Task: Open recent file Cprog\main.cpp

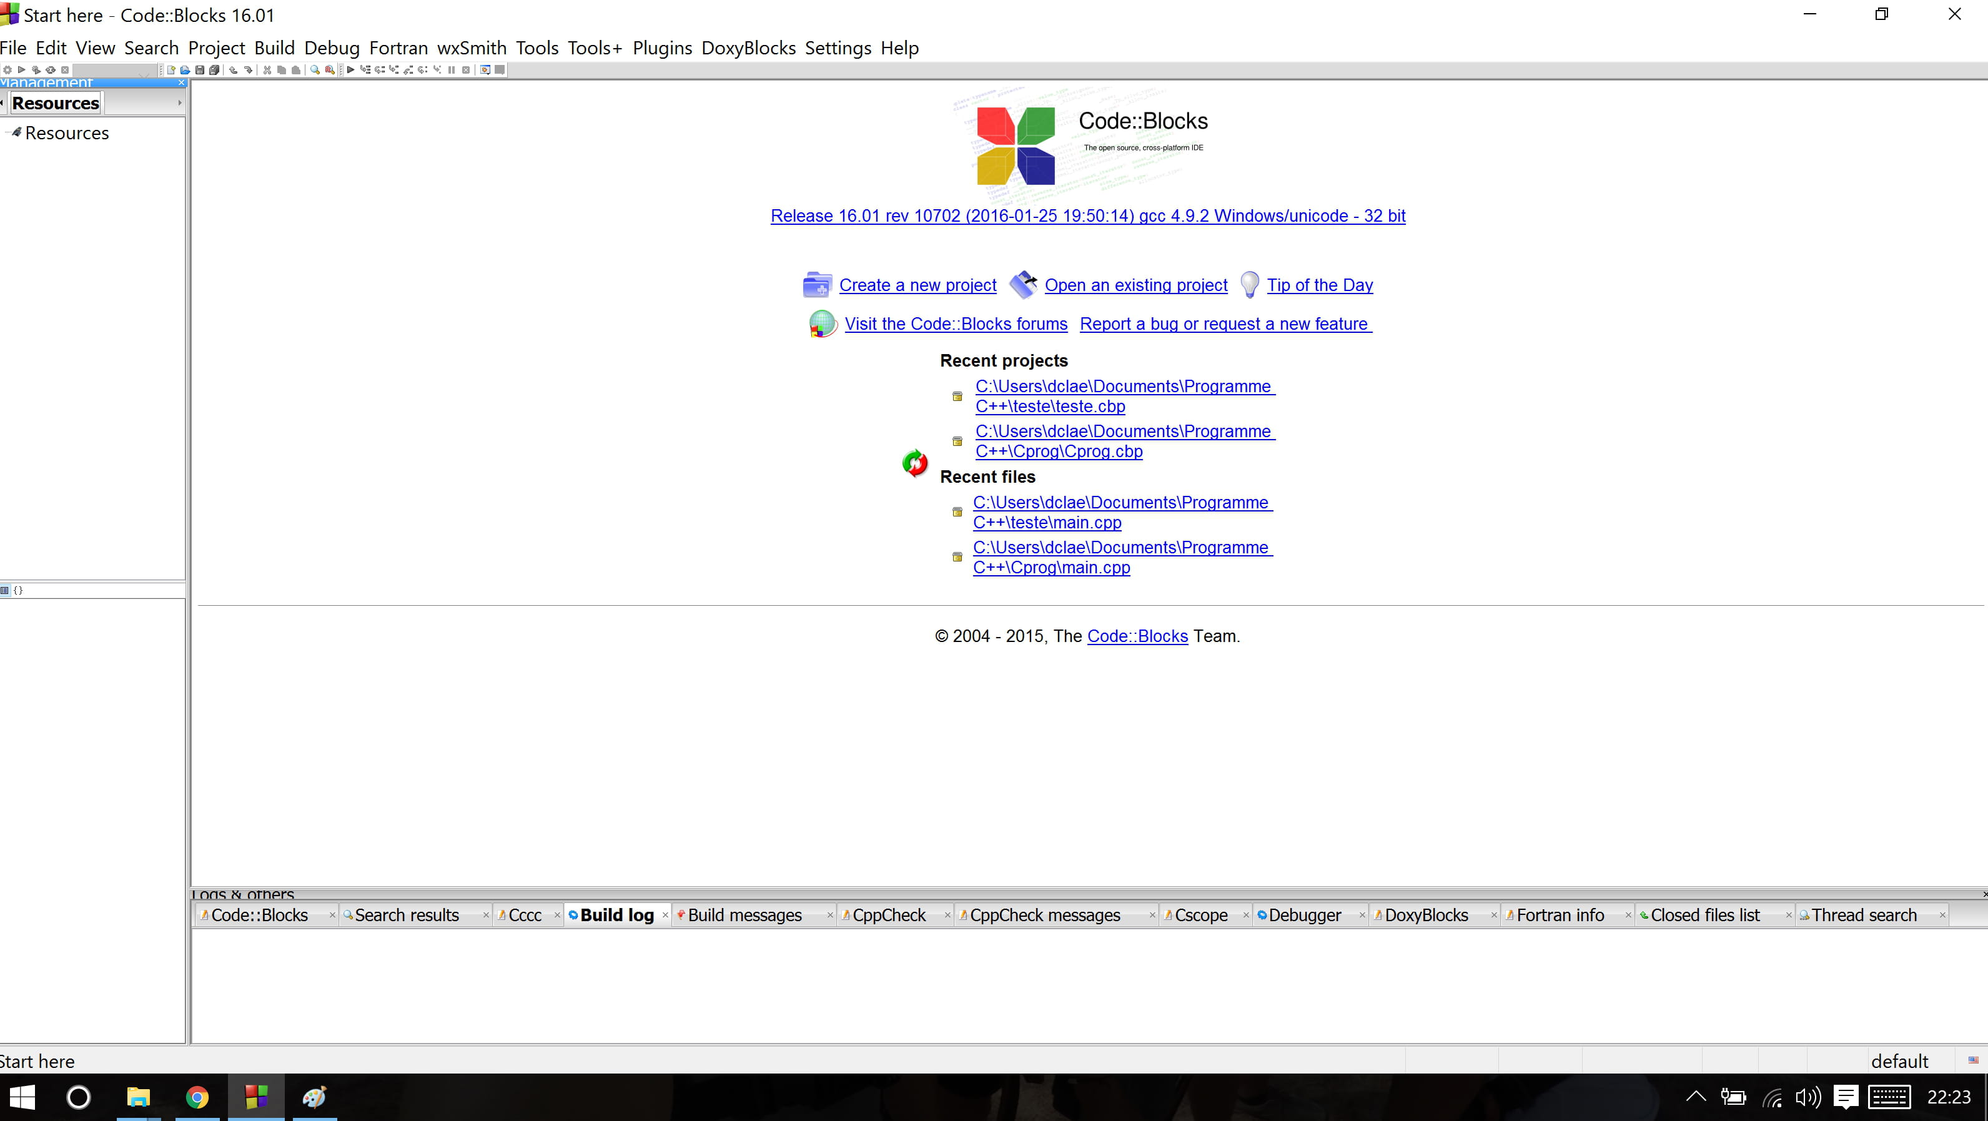Action: 1122,557
